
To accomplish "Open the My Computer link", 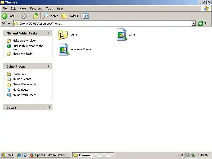I will pos(21,90).
